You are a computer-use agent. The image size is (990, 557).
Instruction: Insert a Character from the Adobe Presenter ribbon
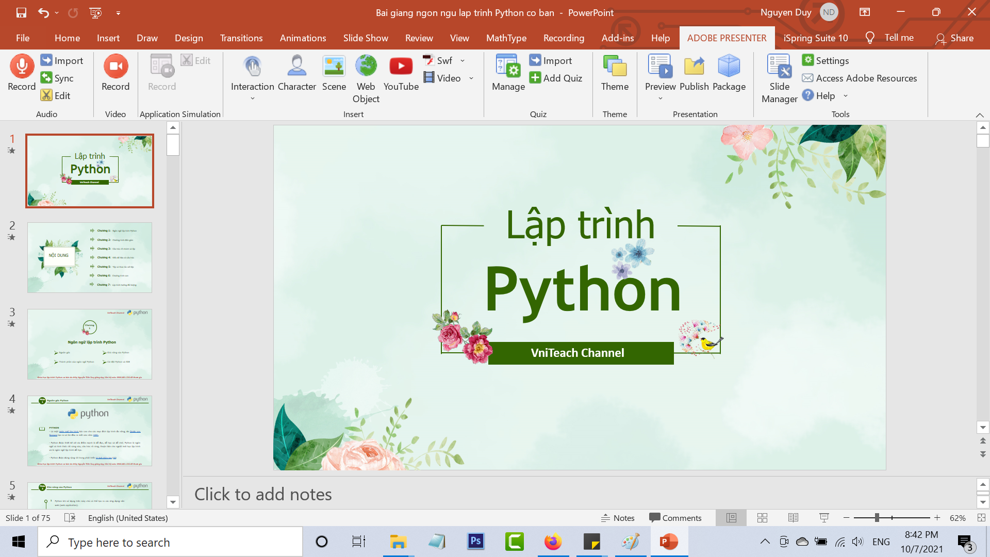[x=296, y=72]
